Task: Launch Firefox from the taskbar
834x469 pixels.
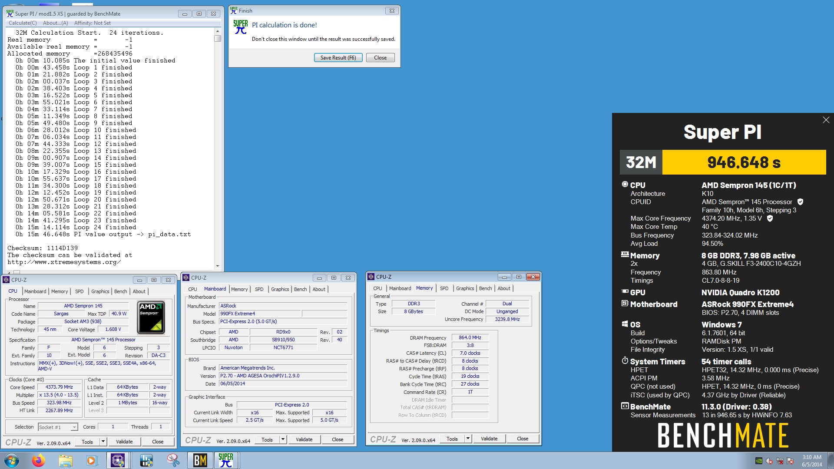Action: pyautogui.click(x=39, y=460)
